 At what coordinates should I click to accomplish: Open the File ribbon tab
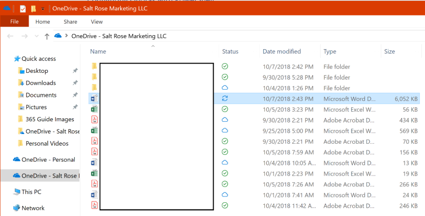(x=15, y=22)
